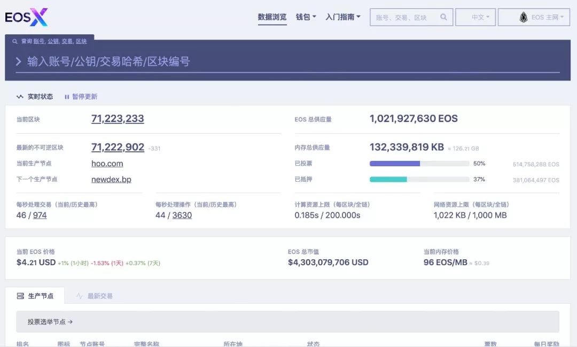Open the 中文 language selector
This screenshot has height=347, width=577.
[x=475, y=17]
